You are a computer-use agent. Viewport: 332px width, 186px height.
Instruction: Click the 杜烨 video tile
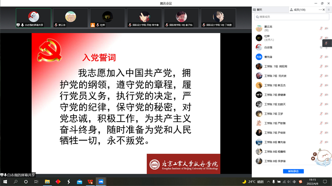tap(108, 18)
